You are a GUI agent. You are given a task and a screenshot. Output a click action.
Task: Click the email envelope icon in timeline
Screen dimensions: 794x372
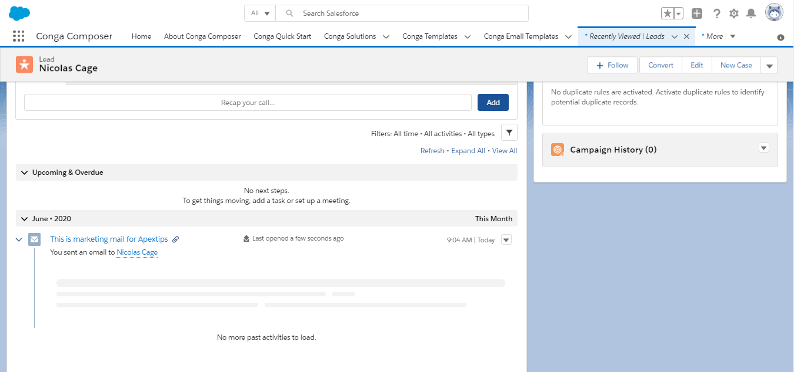click(x=35, y=239)
